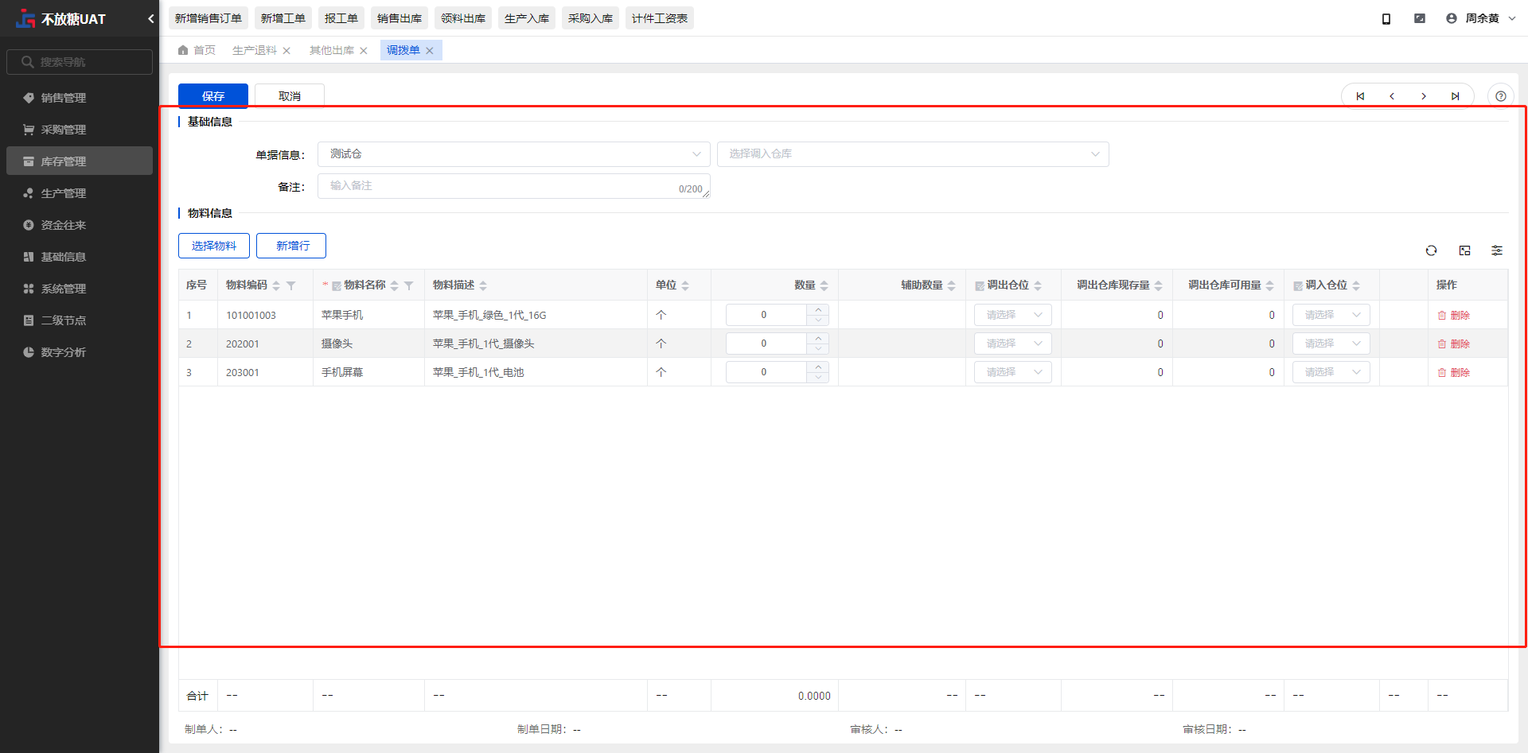
Task: Select material code 101001003 cell
Action: (265, 316)
